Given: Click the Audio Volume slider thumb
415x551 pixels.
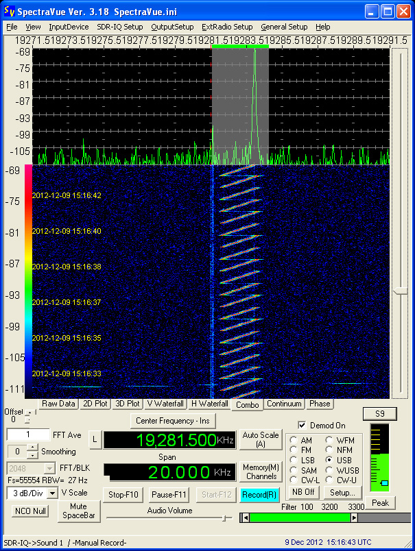Looking at the screenshot, I should [x=225, y=518].
